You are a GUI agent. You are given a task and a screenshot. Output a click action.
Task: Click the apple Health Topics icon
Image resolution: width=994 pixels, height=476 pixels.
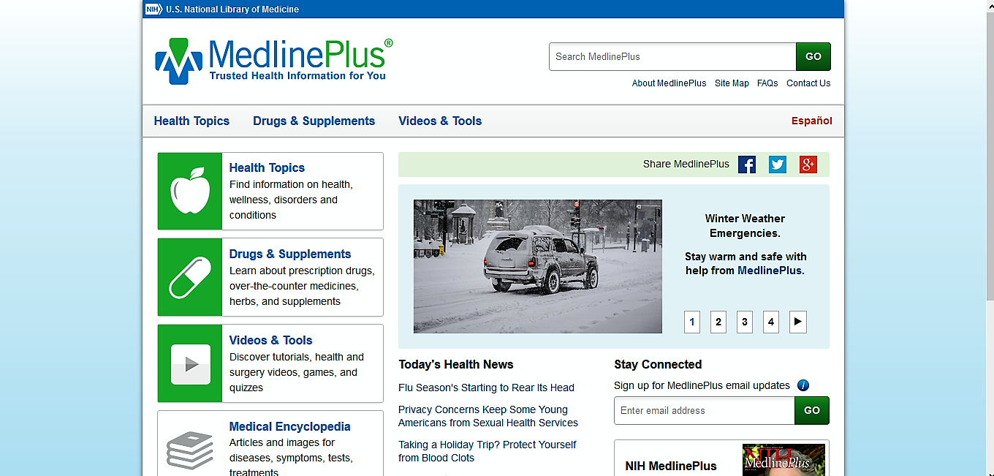[190, 191]
